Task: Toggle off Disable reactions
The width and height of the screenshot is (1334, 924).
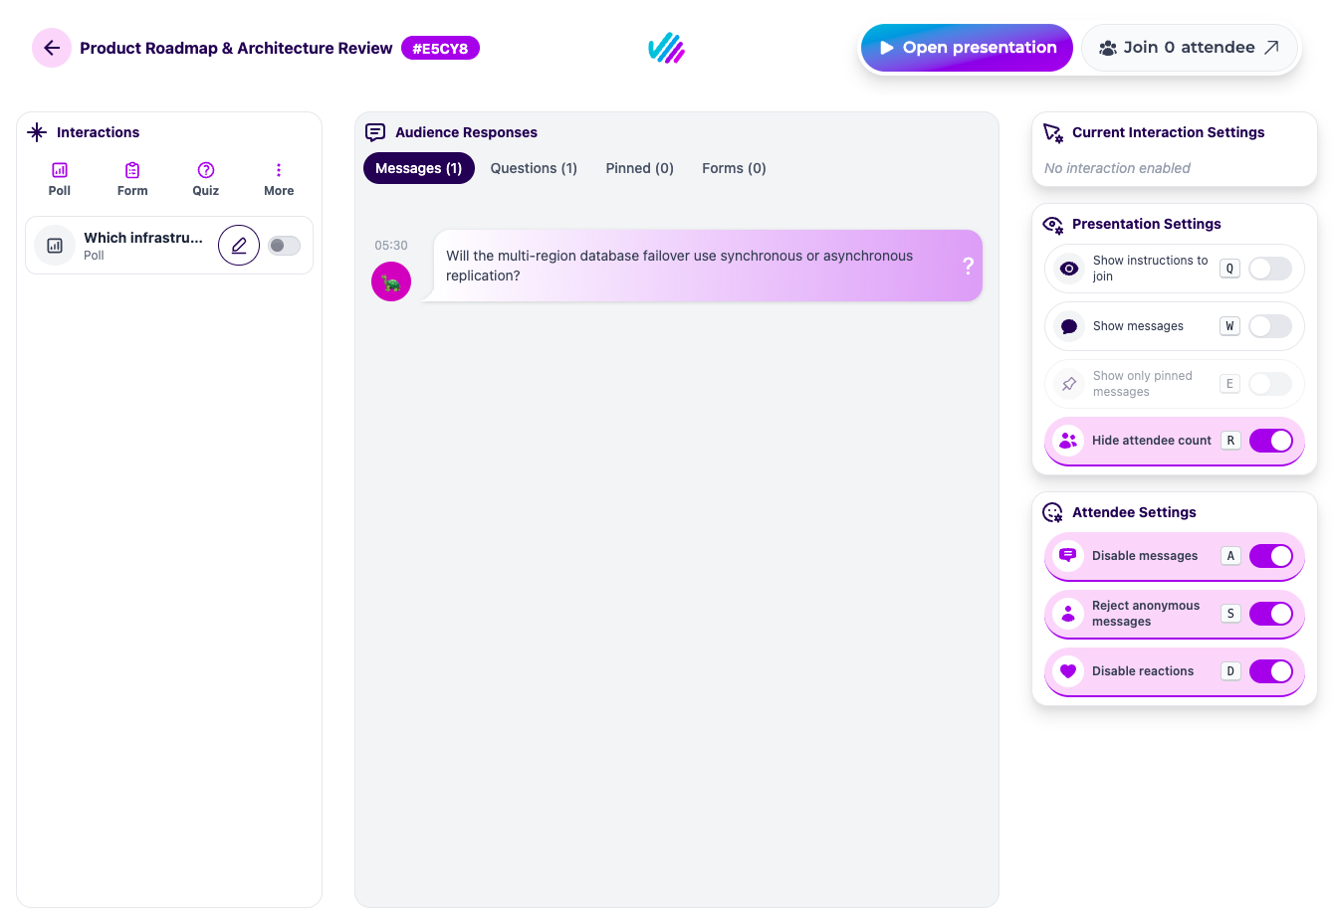Action: 1270,671
